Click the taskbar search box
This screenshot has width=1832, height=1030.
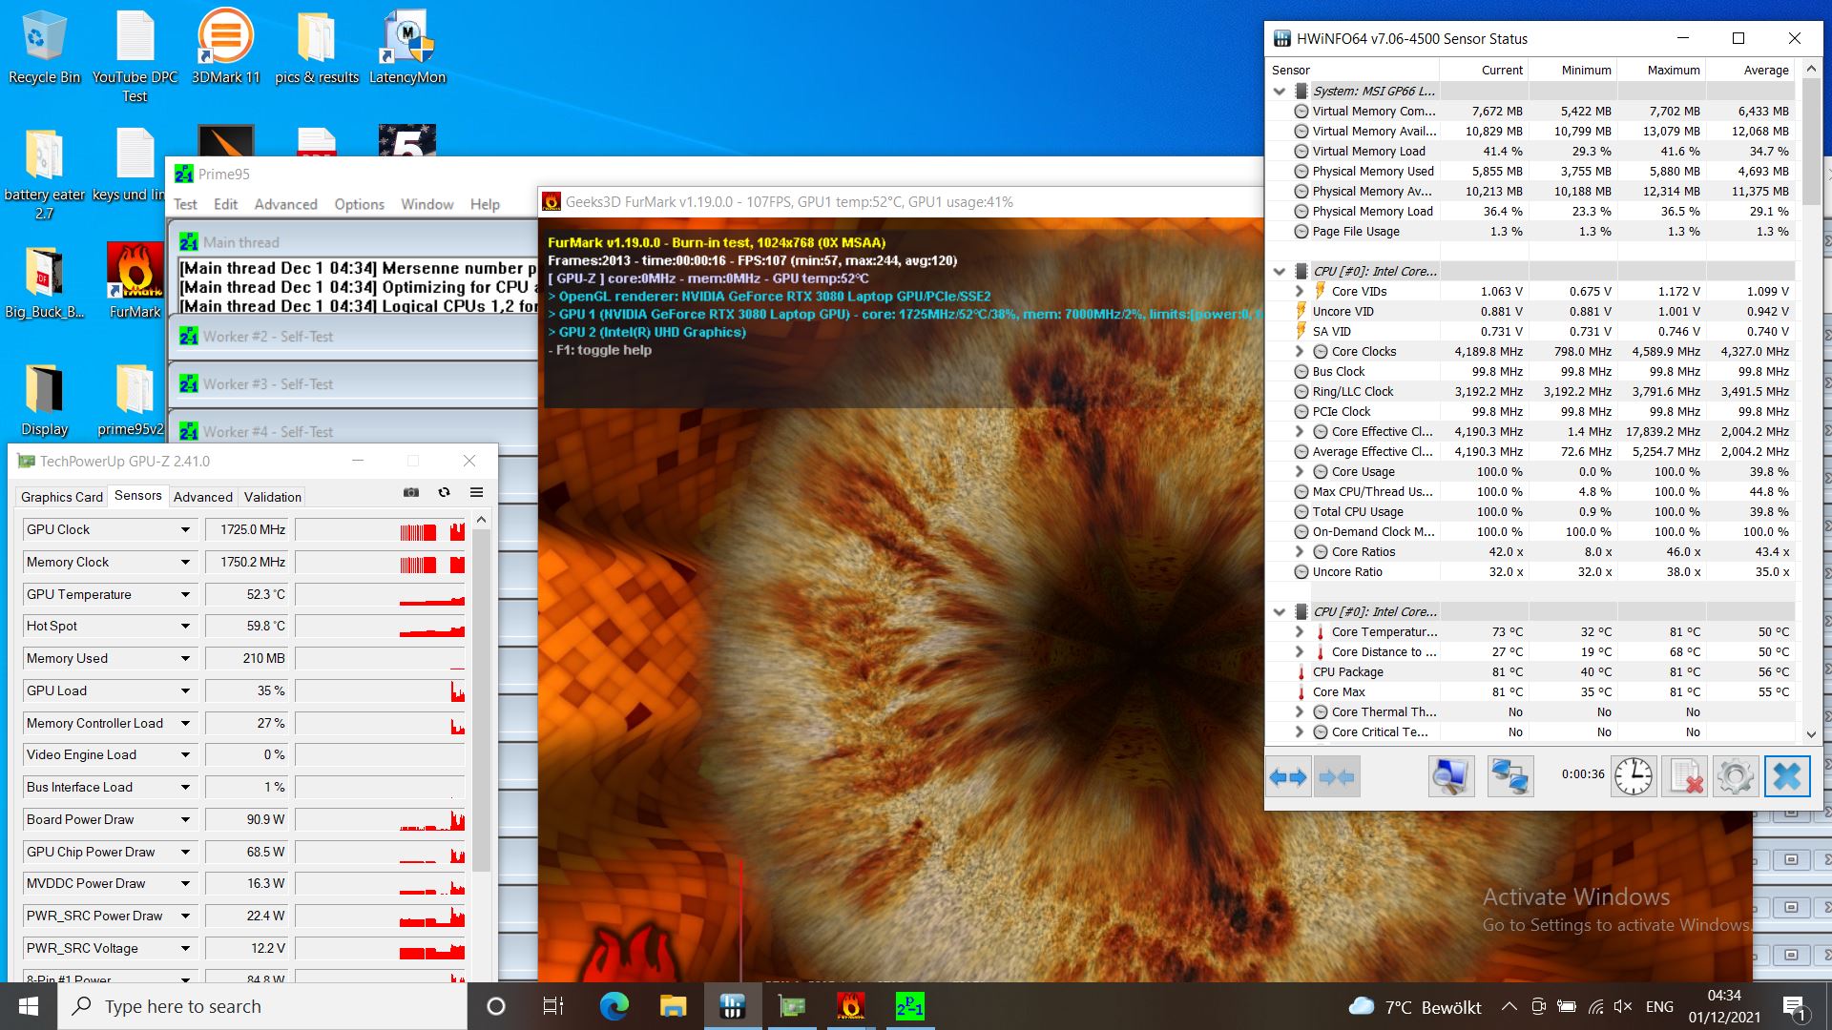[x=262, y=1006]
